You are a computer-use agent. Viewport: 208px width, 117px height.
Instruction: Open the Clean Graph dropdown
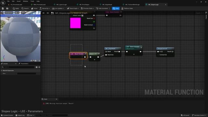coord(73,8)
